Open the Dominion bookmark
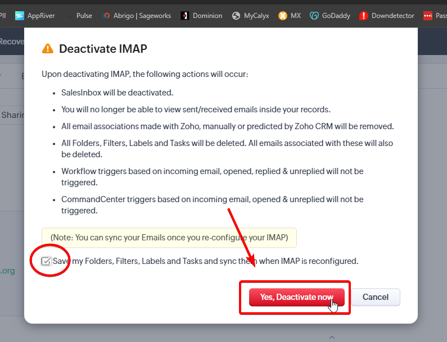The image size is (447, 342). point(201,16)
